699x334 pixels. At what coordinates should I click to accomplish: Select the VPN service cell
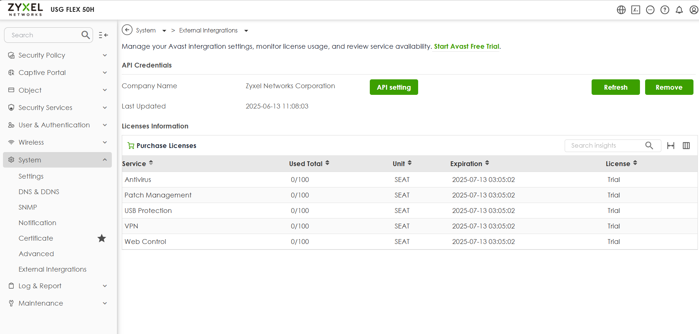[131, 226]
